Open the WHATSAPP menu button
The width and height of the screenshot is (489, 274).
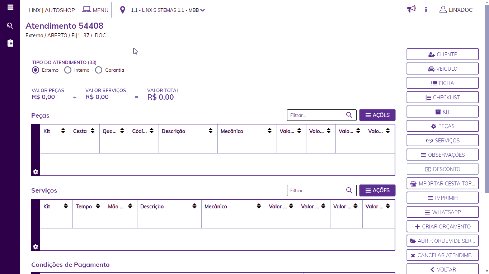[442, 212]
